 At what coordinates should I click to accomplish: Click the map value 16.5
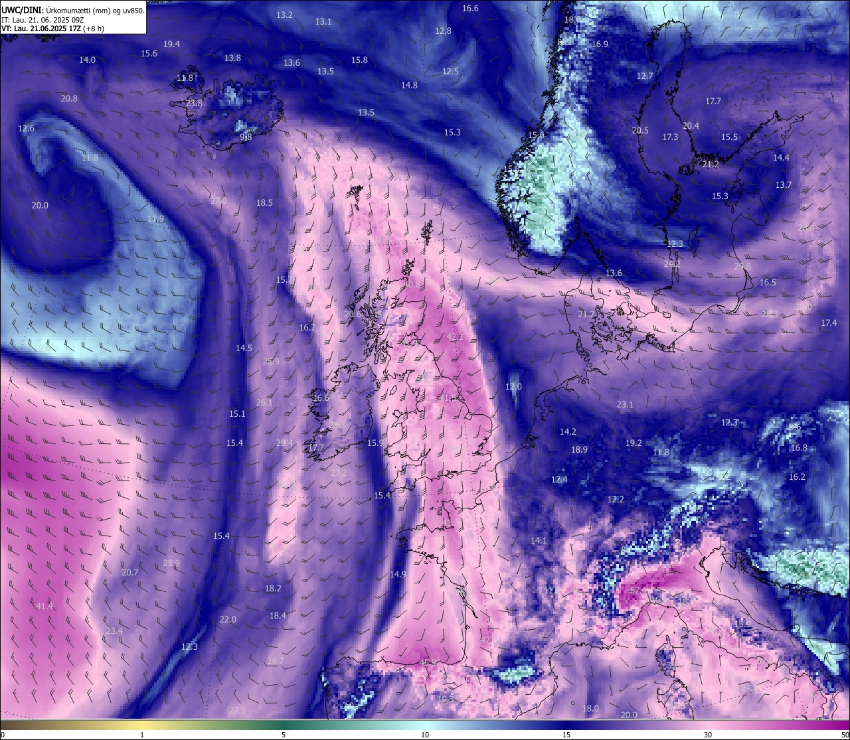click(x=768, y=282)
